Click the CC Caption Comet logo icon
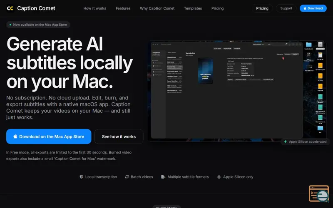Image resolution: width=333 pixels, height=208 pixels. (x=10, y=8)
